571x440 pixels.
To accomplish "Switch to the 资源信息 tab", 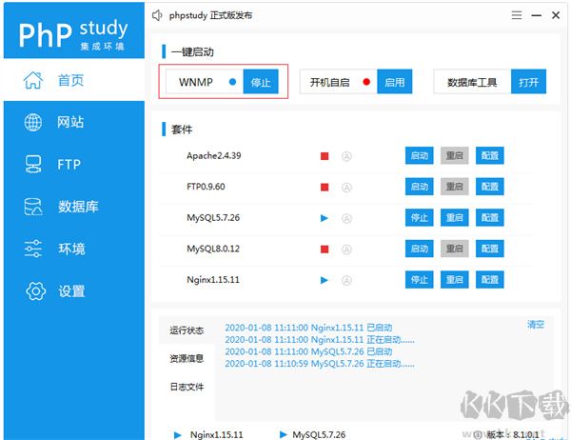I will [187, 358].
